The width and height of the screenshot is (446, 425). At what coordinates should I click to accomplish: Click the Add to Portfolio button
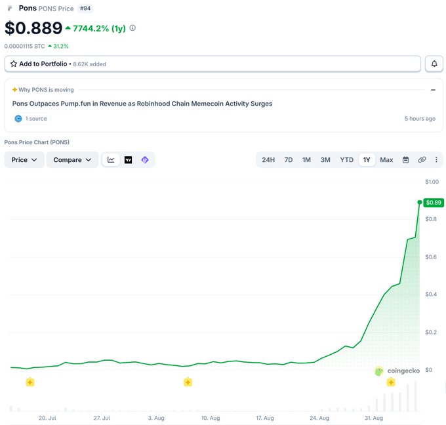[213, 64]
